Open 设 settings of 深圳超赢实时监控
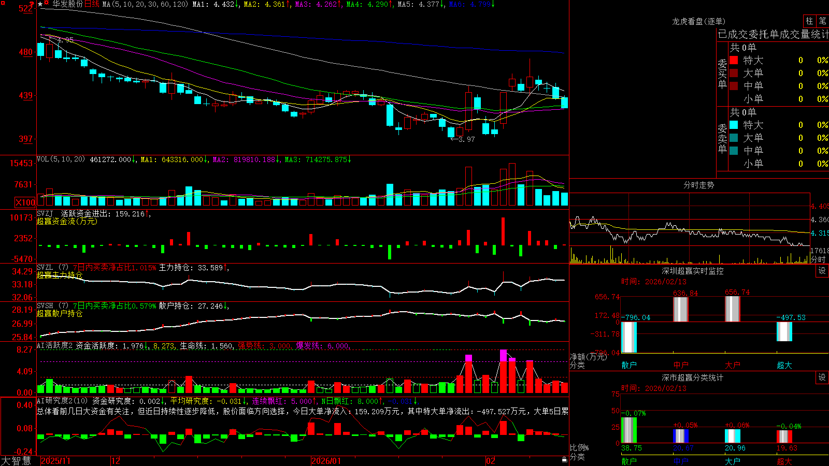This screenshot has width=829, height=466. coord(822,271)
